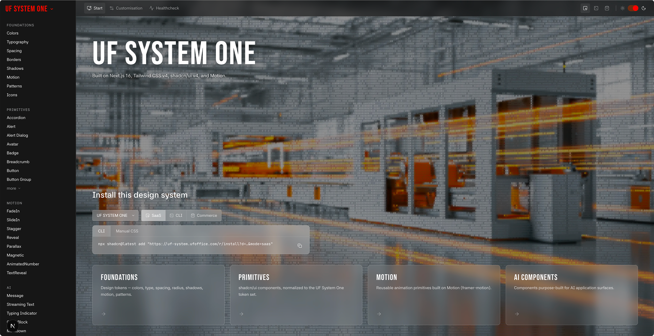The width and height of the screenshot is (654, 336).
Task: Open UF SYSTEM ONE system selector dropdown
Action: [115, 216]
